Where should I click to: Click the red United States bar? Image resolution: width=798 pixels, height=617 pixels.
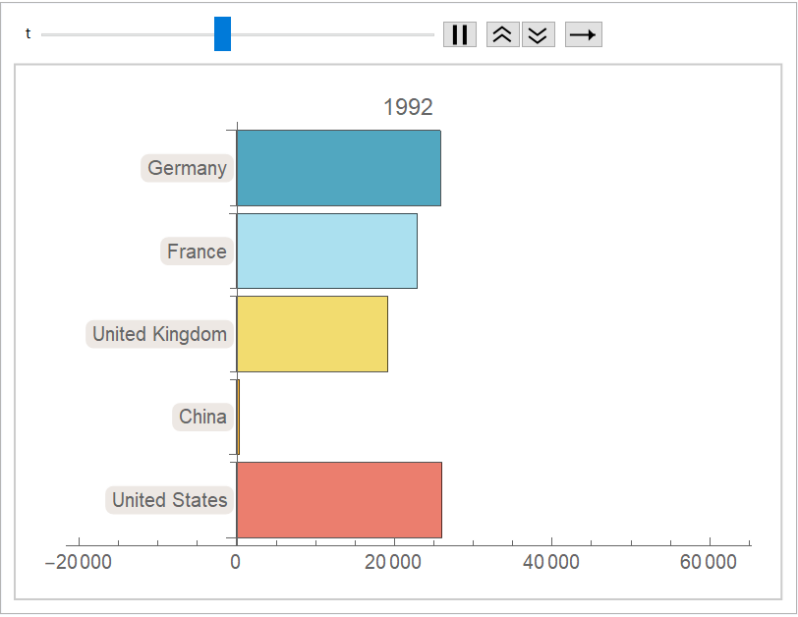point(338,500)
